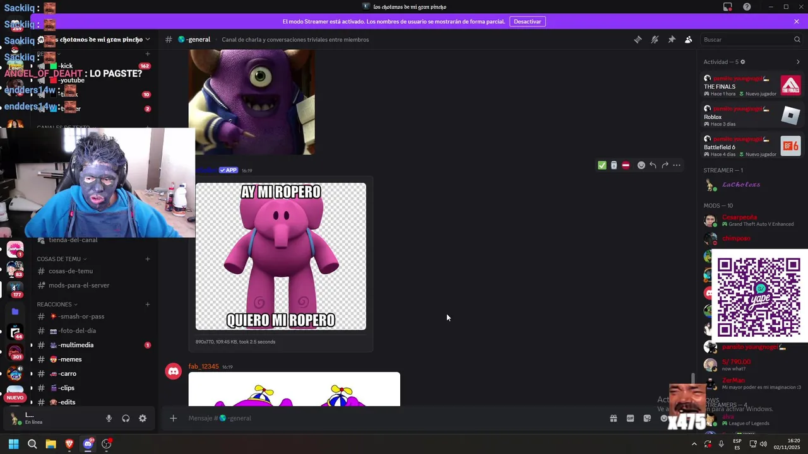Open the tienda-del-canal channel

point(93,240)
